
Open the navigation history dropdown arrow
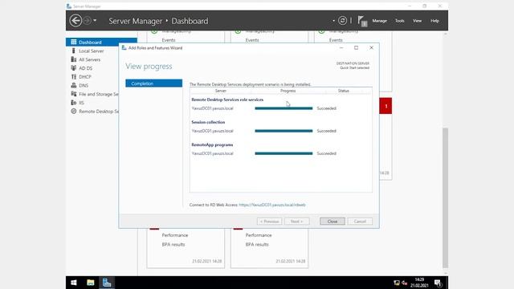tap(95, 21)
